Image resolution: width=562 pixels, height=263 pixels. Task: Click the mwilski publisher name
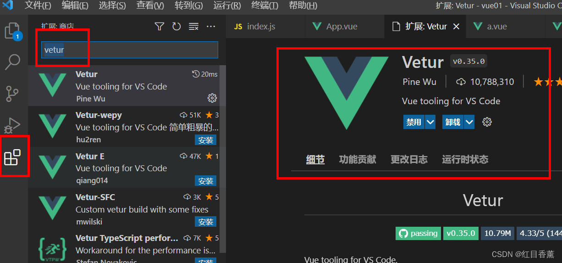pyautogui.click(x=89, y=222)
